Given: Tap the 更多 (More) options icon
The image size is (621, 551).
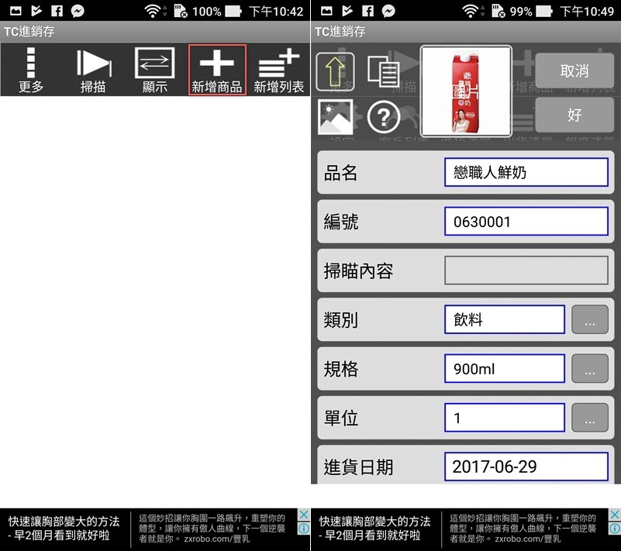Looking at the screenshot, I should [30, 70].
